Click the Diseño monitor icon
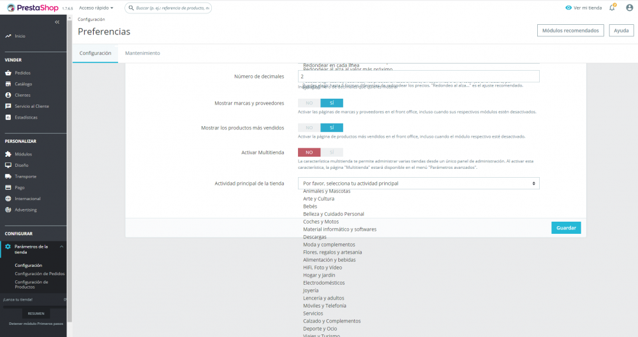This screenshot has height=337, width=638. pos(8,165)
